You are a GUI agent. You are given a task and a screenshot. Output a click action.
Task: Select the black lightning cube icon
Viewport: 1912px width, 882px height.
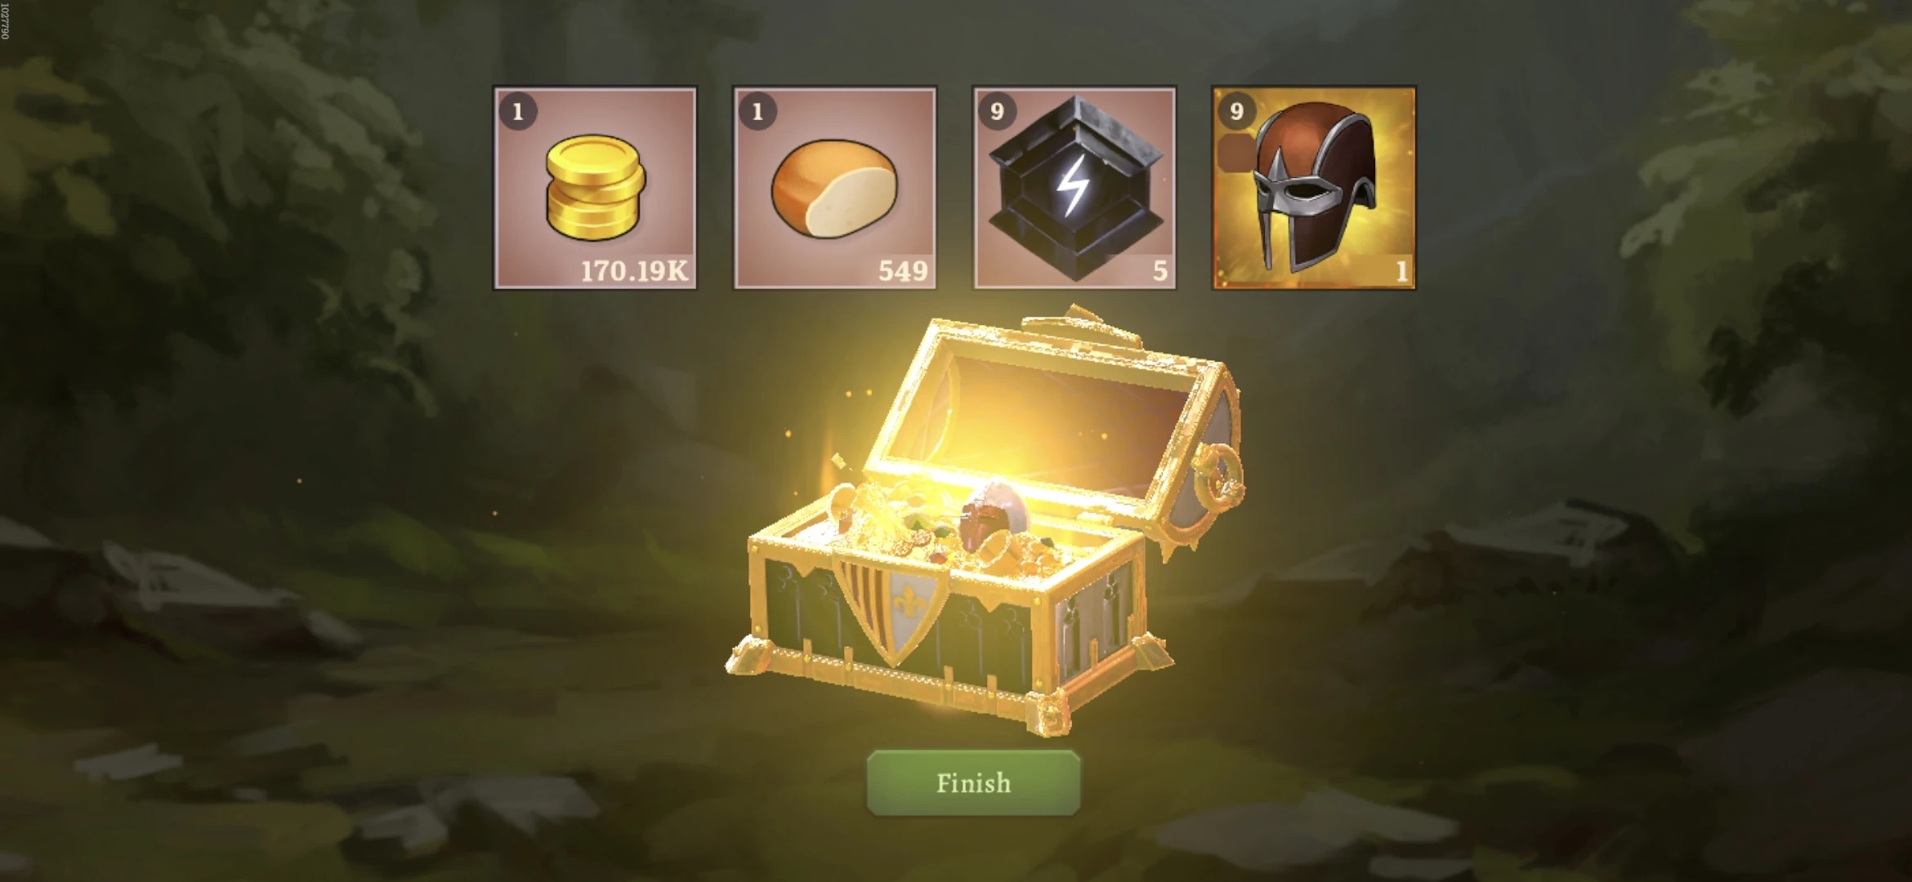click(x=1074, y=188)
